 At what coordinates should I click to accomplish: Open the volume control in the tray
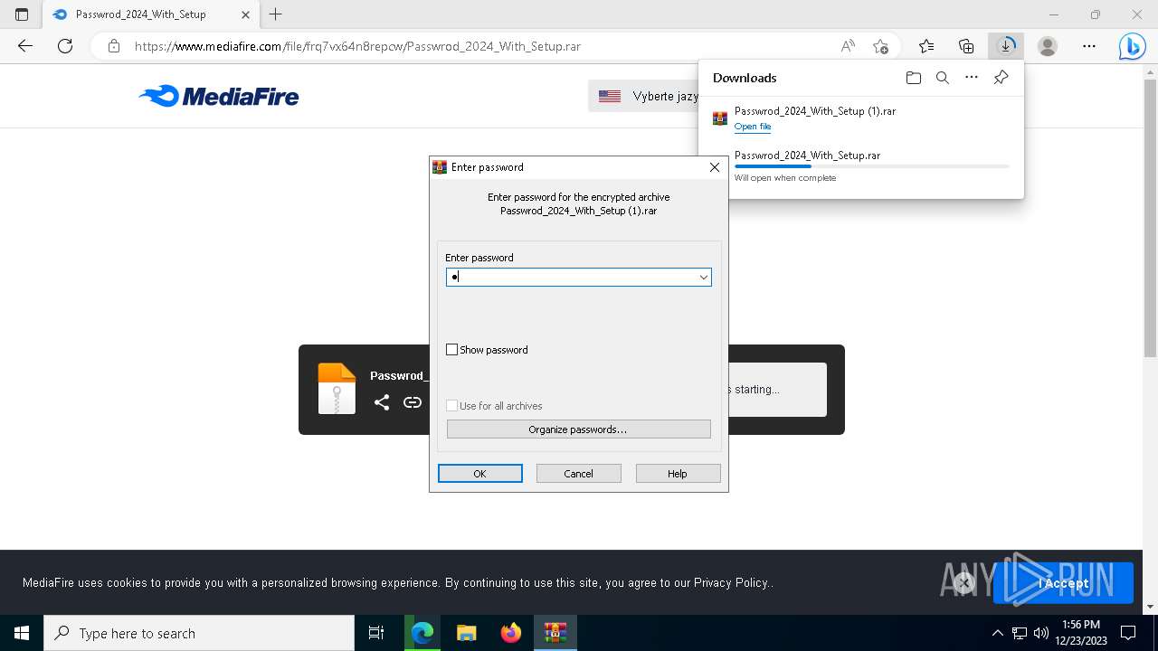coord(1041,633)
